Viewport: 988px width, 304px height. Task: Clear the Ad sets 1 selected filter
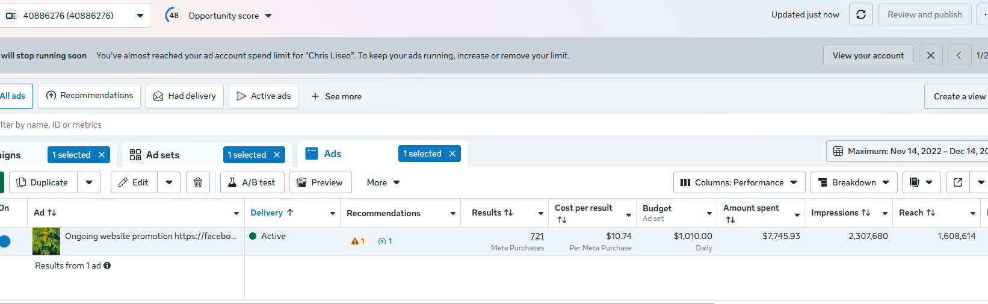point(277,155)
